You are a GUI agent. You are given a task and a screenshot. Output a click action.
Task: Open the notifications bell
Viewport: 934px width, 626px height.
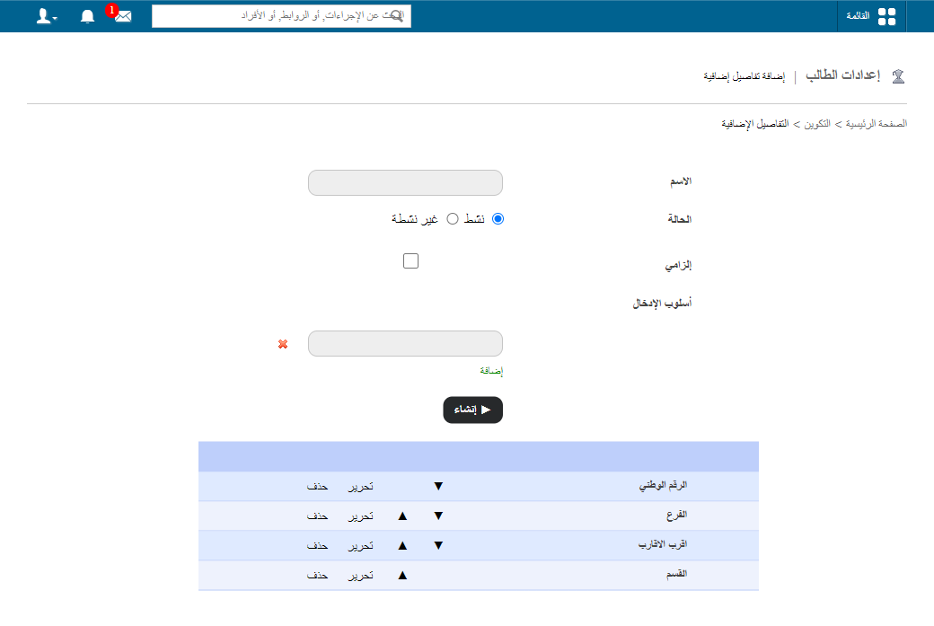point(88,16)
